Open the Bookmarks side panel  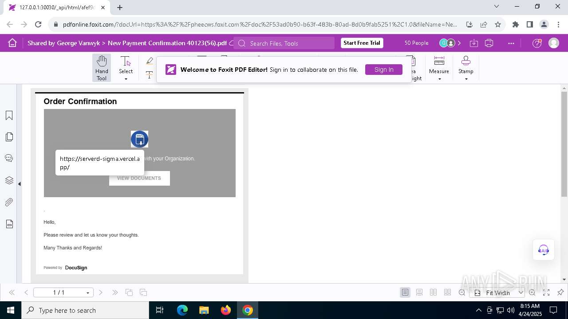coord(9,116)
